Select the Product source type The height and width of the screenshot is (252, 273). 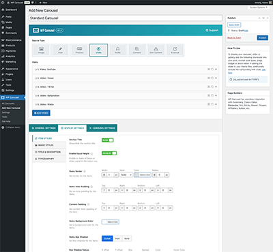79,50
